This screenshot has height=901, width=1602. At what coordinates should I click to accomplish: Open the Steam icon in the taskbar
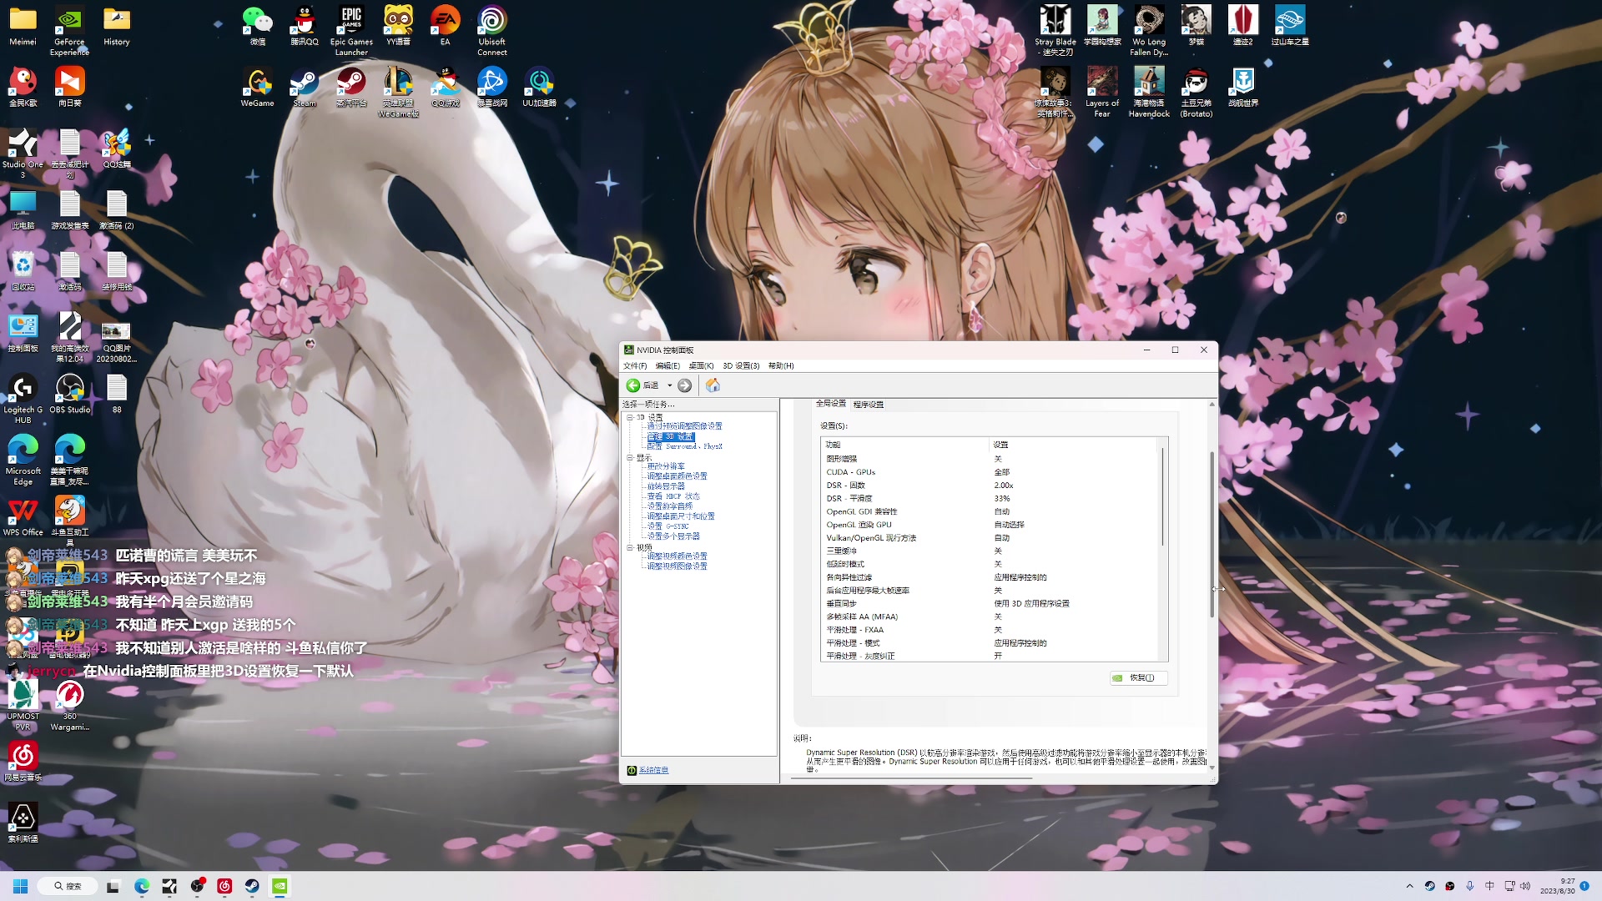252,886
